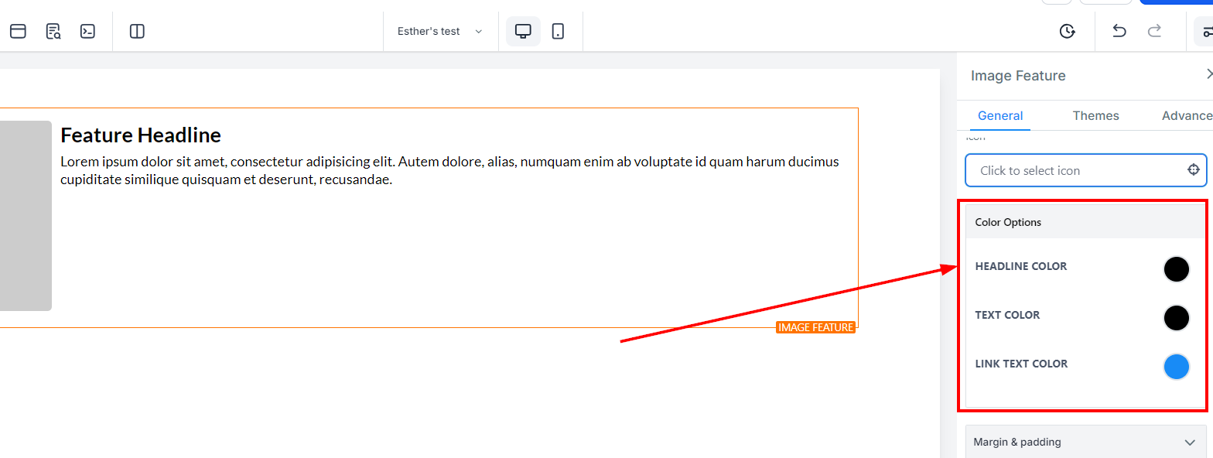Image resolution: width=1213 pixels, height=458 pixels.
Task: Change the Text Color swatch
Action: (x=1176, y=318)
